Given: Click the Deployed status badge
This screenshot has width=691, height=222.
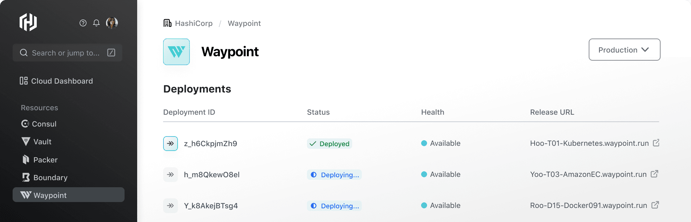Looking at the screenshot, I should pos(330,144).
